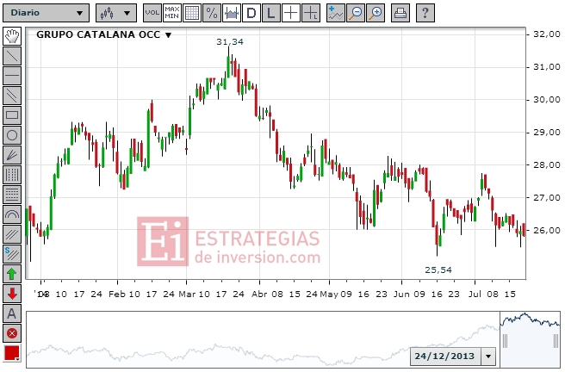Place a red down arrow marker
565x372 pixels.
(x=12, y=294)
